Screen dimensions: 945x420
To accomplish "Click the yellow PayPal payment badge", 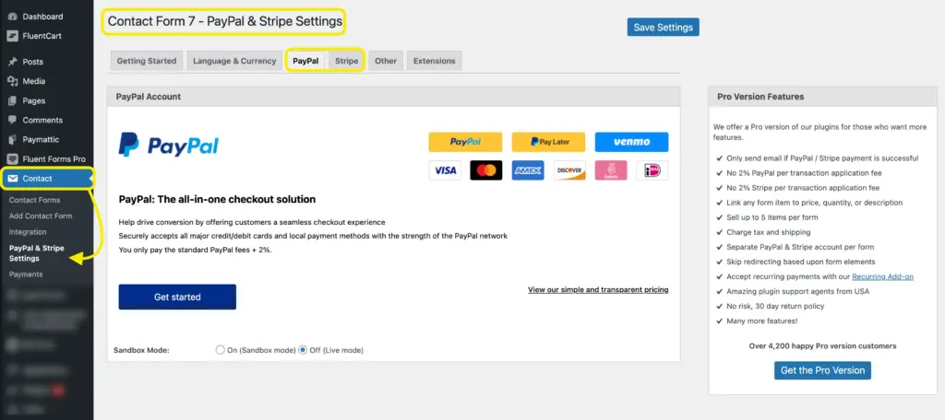I will [465, 142].
